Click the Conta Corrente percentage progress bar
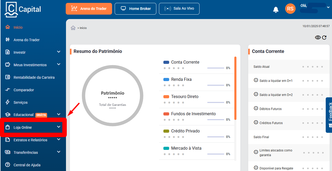Image resolution: width=332 pixels, height=171 pixels. [216, 68]
